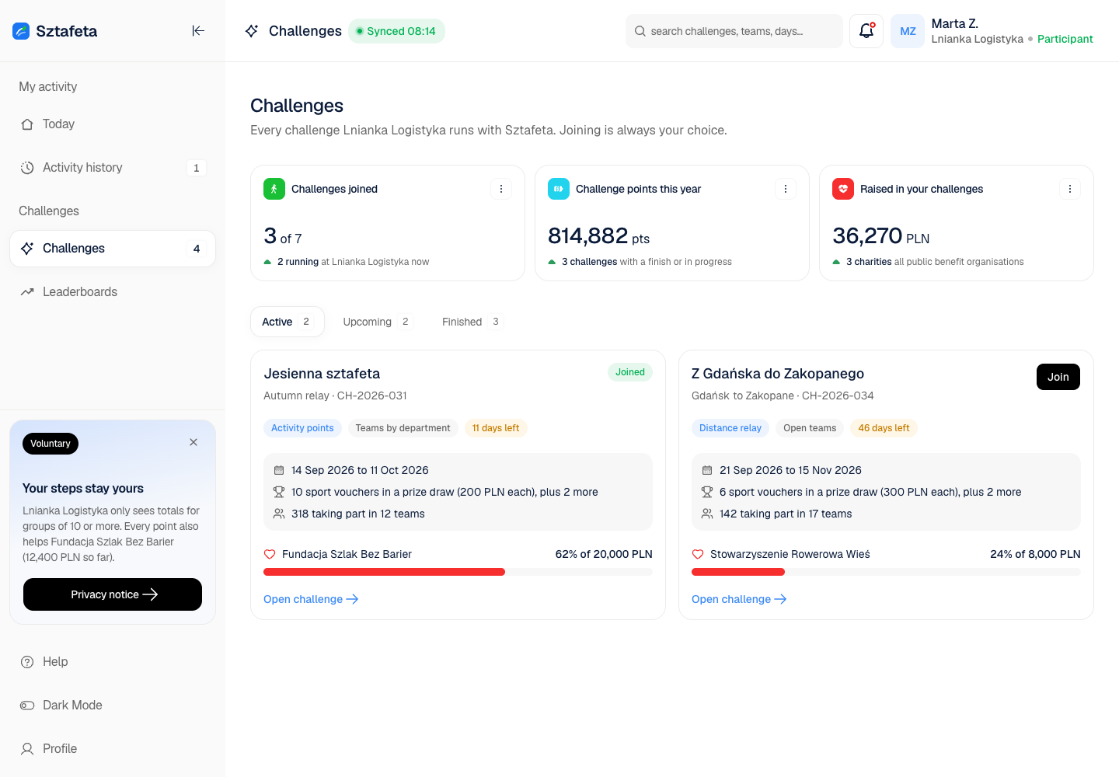1119x777 pixels.
Task: Click the Fundacja Szlak Bez Barier progress bar
Action: [x=458, y=572]
